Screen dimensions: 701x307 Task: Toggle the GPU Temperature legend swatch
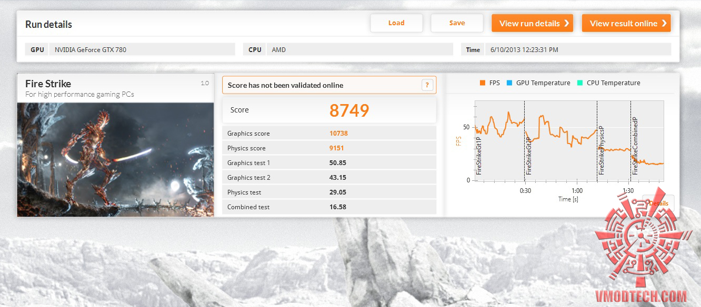point(509,83)
